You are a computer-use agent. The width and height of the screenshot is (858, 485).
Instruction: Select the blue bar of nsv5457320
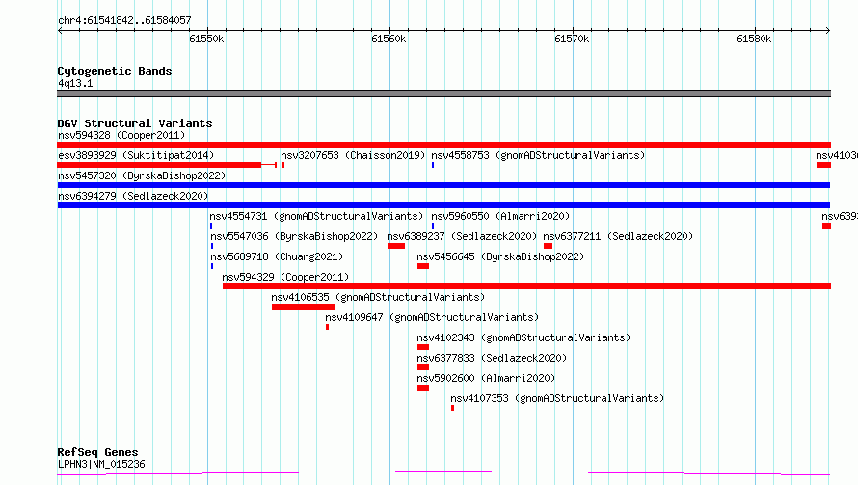pos(443,185)
